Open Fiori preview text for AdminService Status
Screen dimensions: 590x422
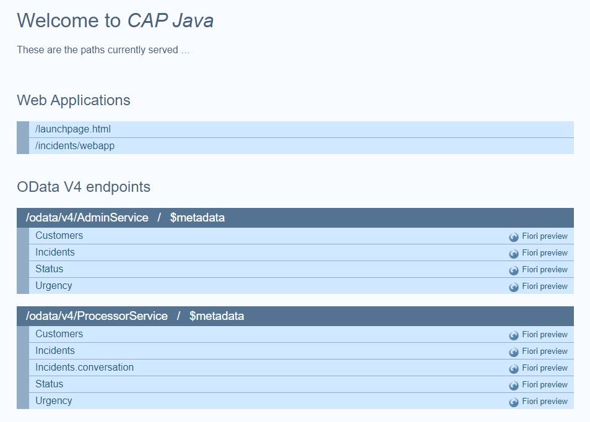click(545, 269)
